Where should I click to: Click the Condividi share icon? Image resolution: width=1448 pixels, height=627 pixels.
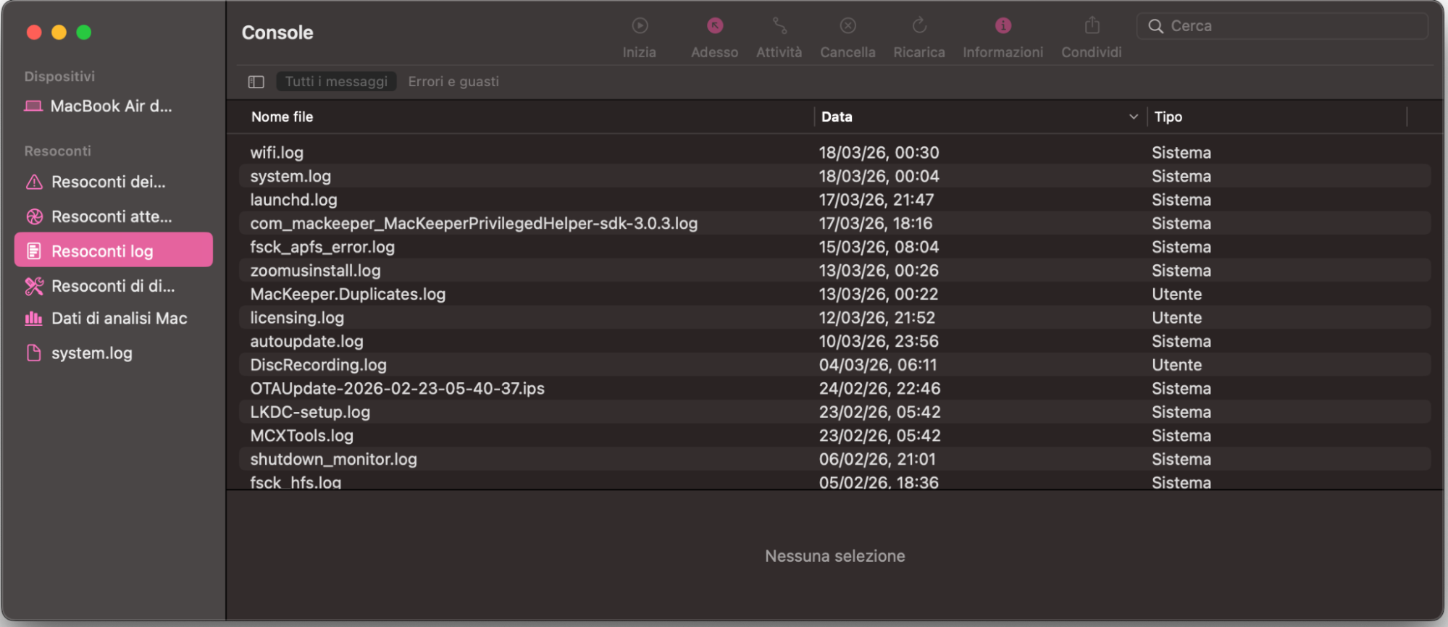(x=1092, y=26)
